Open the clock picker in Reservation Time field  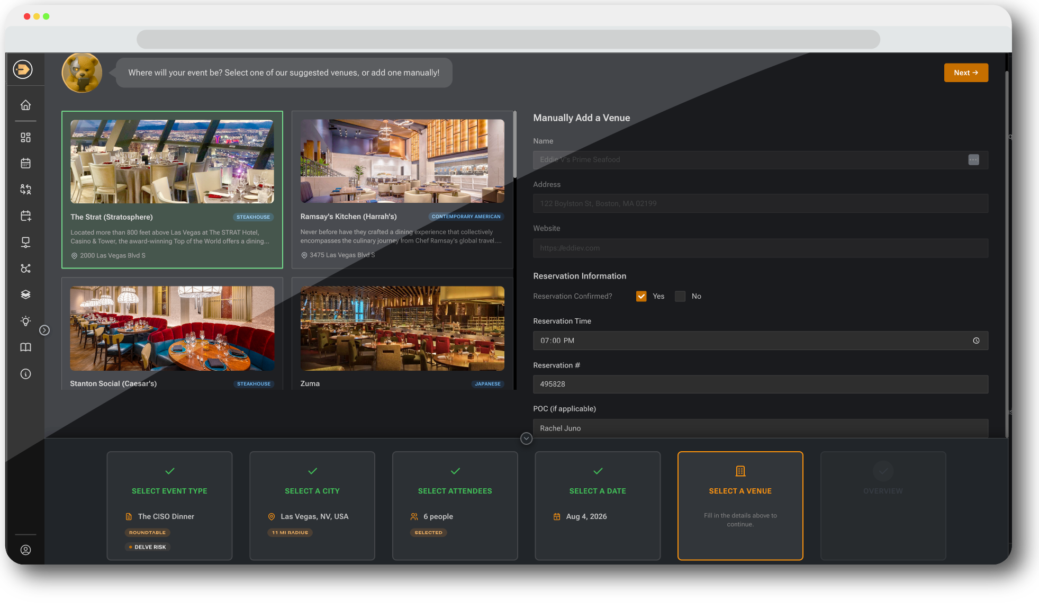coord(977,341)
